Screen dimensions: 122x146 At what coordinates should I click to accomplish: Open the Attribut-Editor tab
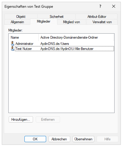(97, 17)
